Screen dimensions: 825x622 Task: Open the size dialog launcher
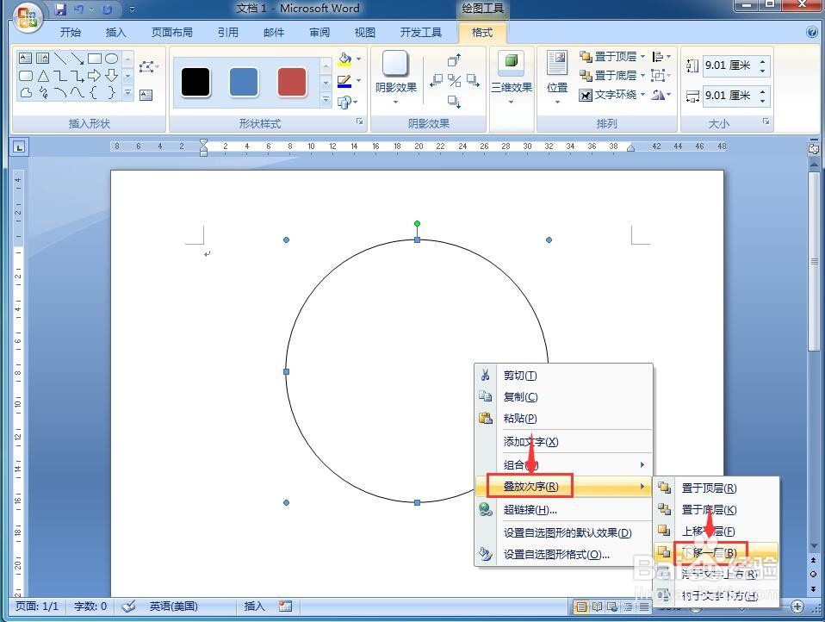766,121
